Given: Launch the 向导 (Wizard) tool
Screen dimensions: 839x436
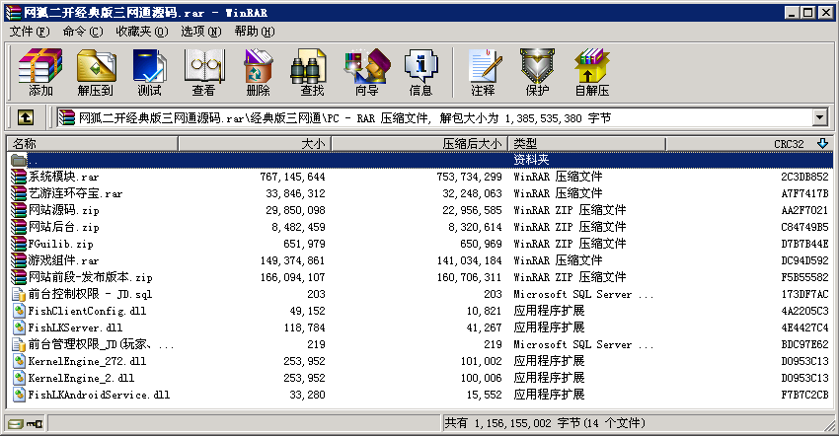Looking at the screenshot, I should (366, 72).
